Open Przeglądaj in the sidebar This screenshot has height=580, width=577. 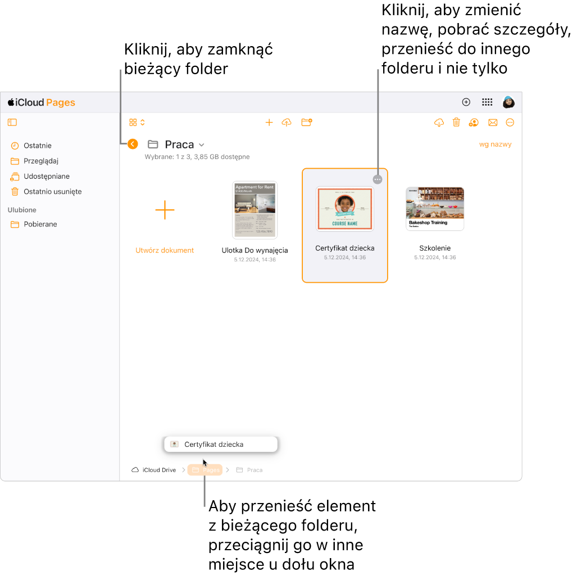coord(40,161)
